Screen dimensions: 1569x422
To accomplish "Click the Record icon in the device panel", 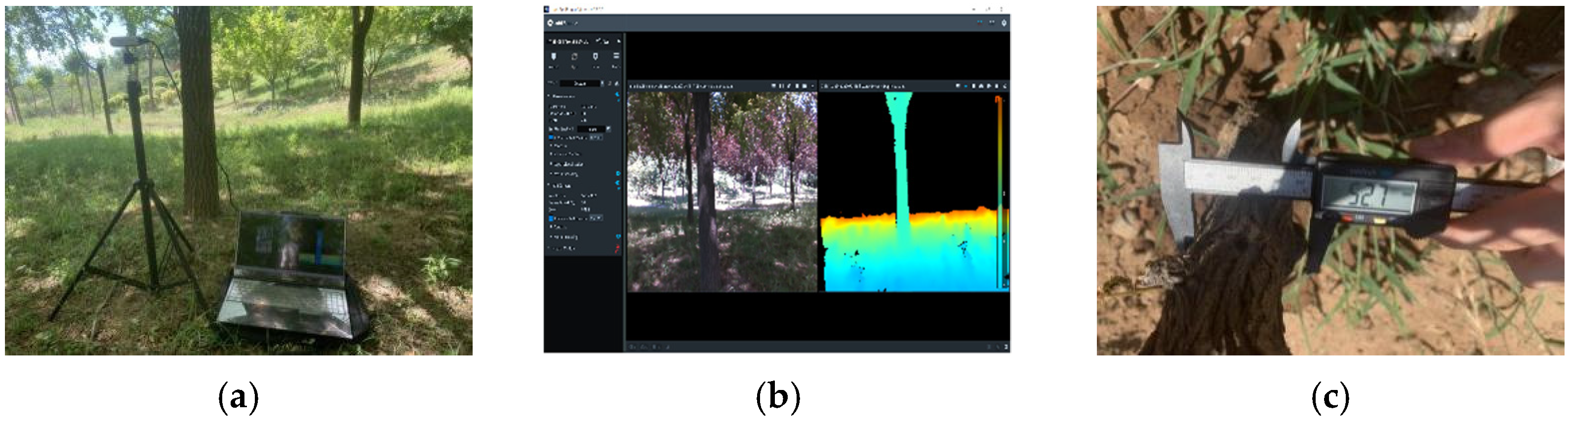I will [554, 57].
